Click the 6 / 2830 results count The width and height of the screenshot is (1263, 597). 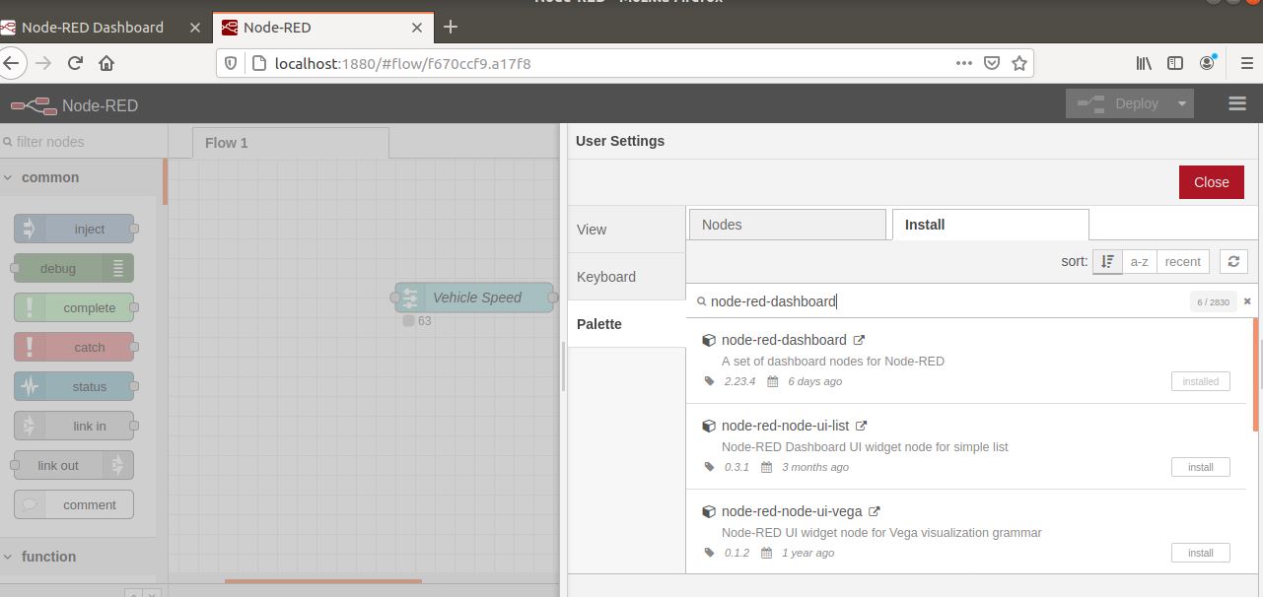(x=1213, y=301)
